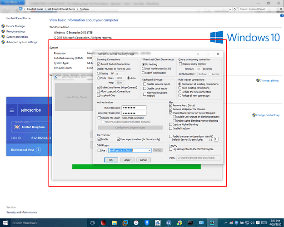Image resolution: width=284 pixels, height=227 pixels.
Task: Click the network tray icon
Action: pyautogui.click(x=247, y=223)
